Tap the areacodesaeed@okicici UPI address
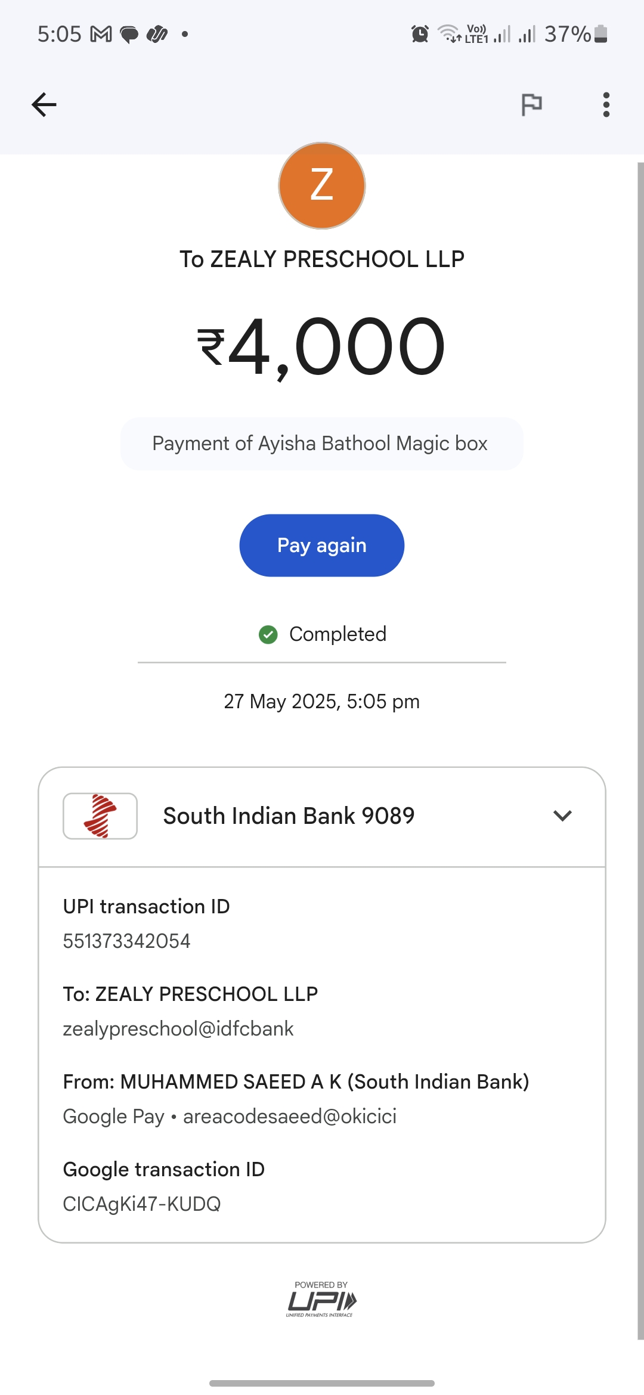The height and width of the screenshot is (1395, 644). tap(290, 1116)
